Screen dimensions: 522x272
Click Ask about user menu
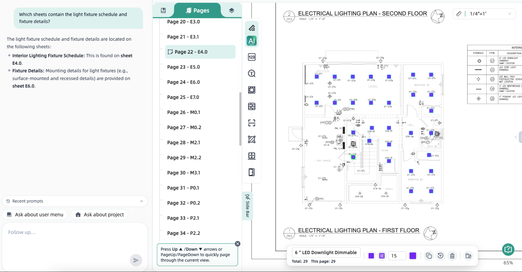point(35,215)
